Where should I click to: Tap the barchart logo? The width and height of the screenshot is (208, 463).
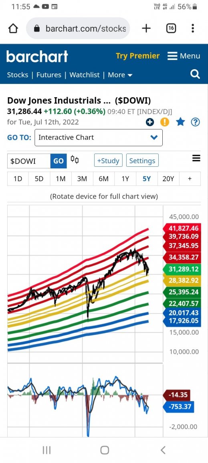[x=37, y=56]
